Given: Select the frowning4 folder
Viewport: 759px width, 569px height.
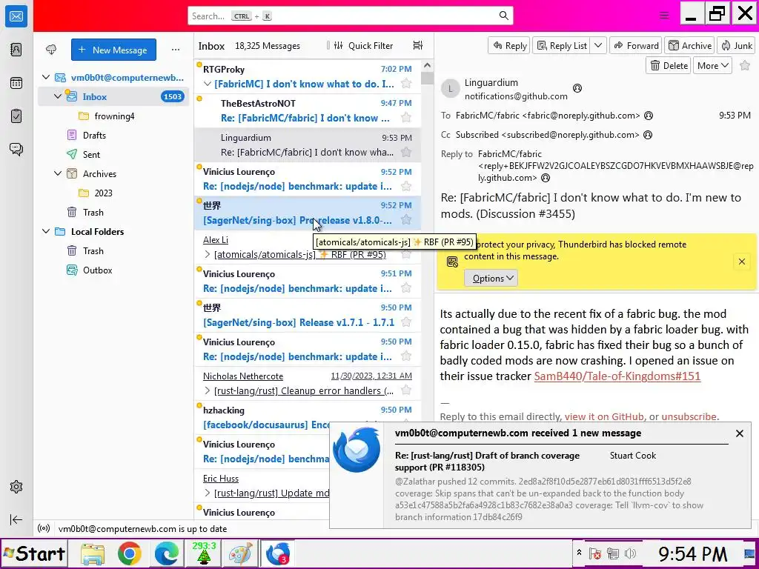Looking at the screenshot, I should (114, 116).
